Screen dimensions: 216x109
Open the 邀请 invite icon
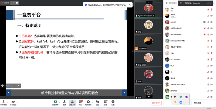point(65,102)
